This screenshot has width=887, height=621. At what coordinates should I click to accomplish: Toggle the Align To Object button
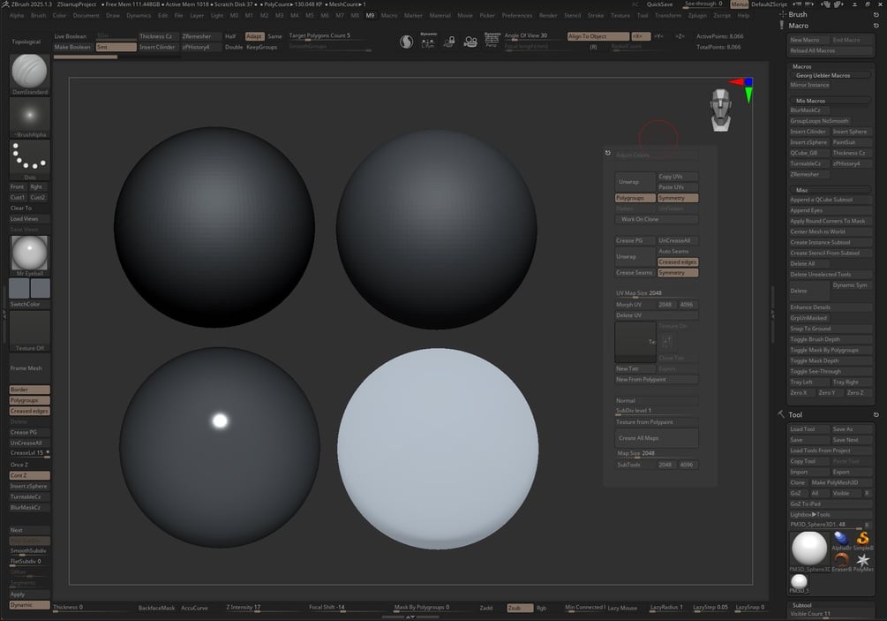pyautogui.click(x=598, y=36)
